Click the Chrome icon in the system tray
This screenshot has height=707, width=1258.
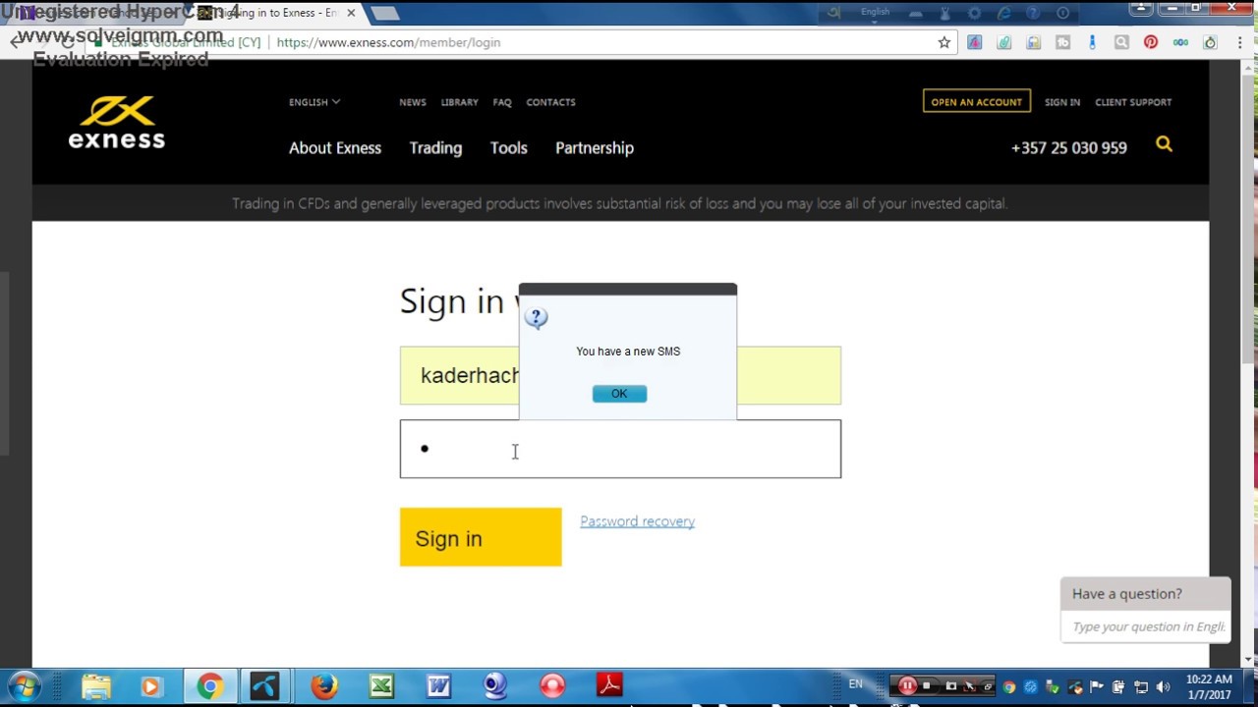coord(1008,686)
